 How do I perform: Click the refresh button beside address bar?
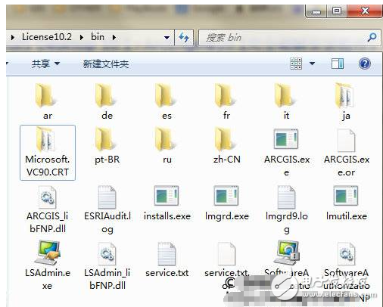point(184,37)
